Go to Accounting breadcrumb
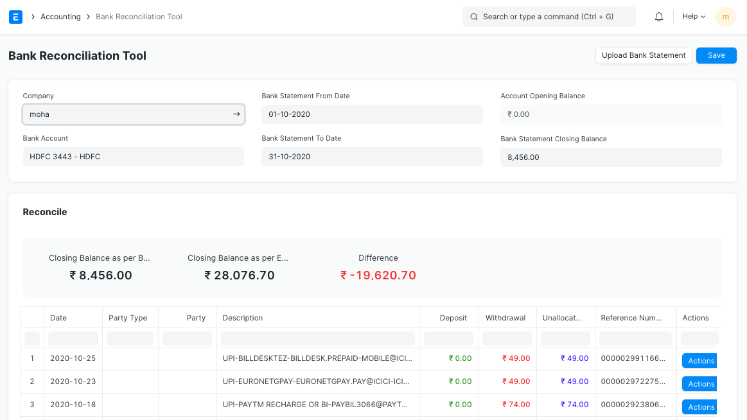This screenshot has height=420, width=747. point(60,17)
